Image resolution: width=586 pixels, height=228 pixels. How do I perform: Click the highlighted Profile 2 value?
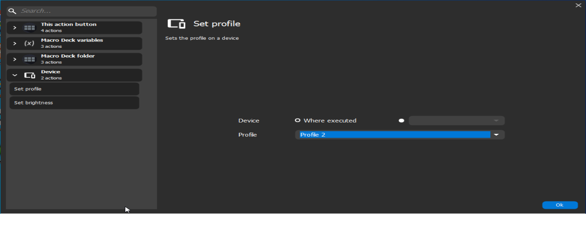pyautogui.click(x=394, y=135)
